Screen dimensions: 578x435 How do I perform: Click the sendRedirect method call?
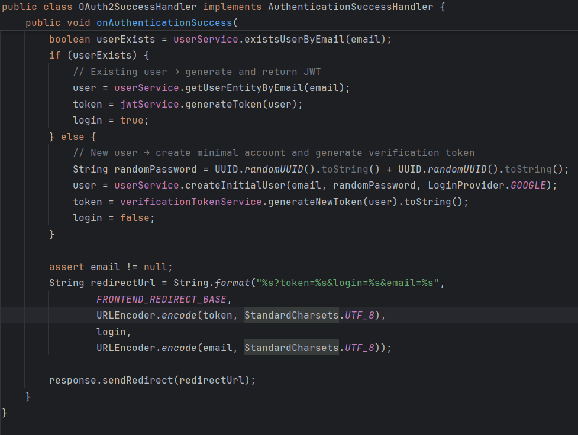tap(137, 380)
